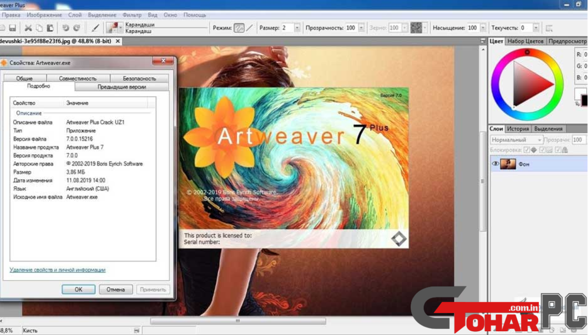The width and height of the screenshot is (588, 335).
Task: Switch to the Набор Цветов tab
Action: click(x=526, y=41)
